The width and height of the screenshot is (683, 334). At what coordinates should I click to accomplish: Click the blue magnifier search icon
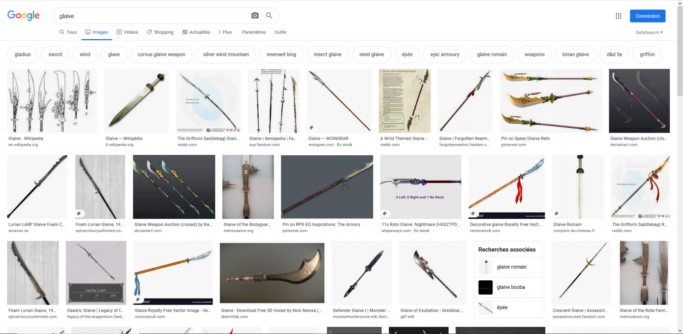coord(269,16)
